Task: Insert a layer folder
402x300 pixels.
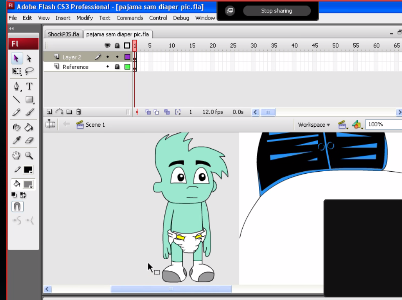Action: tap(69, 112)
